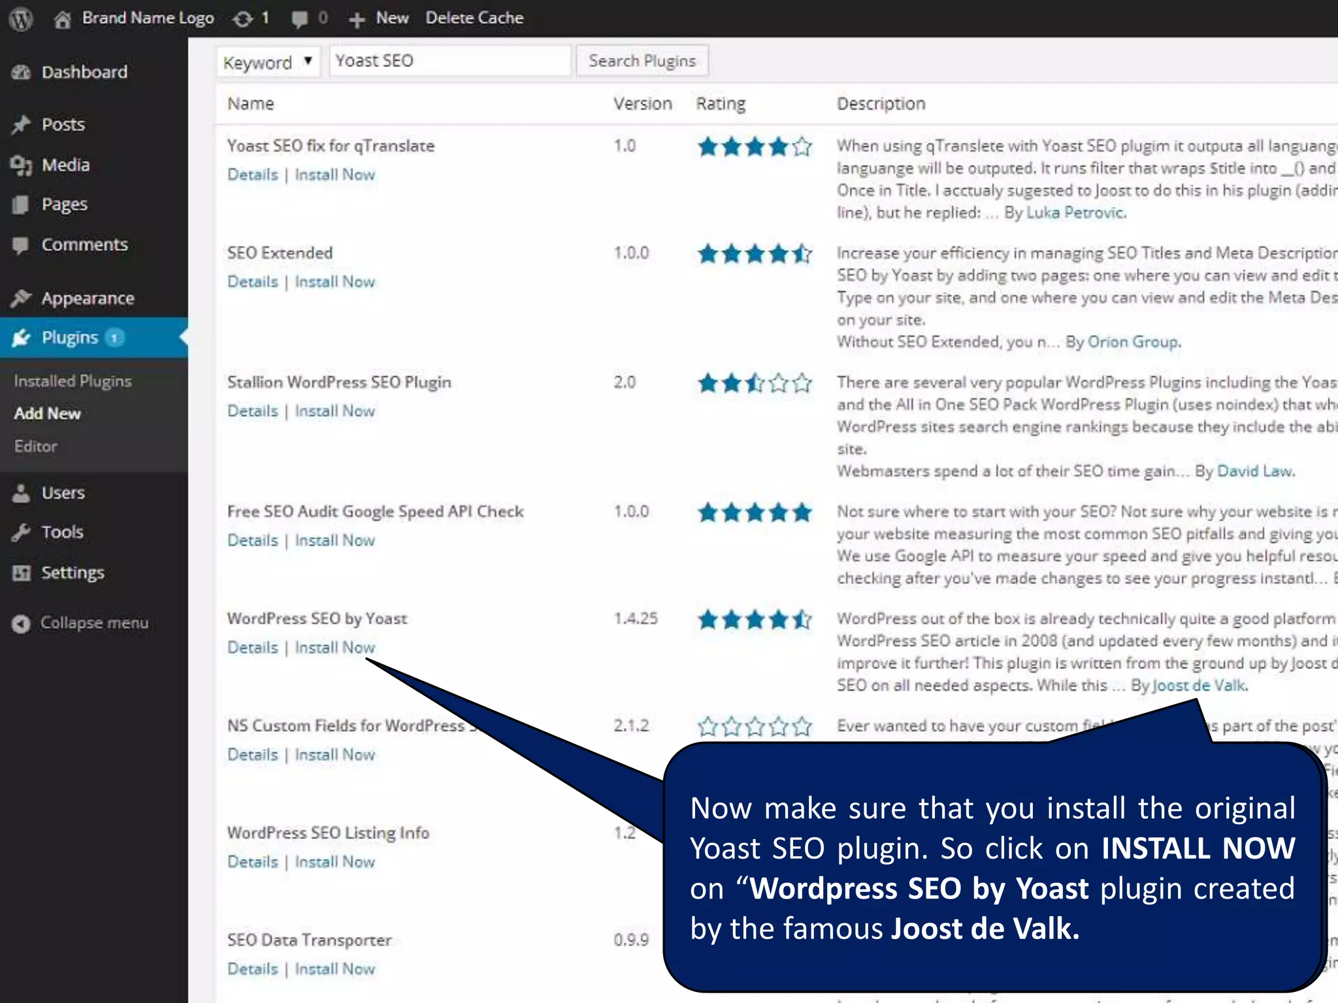
Task: Click the Dashboard gauge icon
Action: [x=21, y=72]
